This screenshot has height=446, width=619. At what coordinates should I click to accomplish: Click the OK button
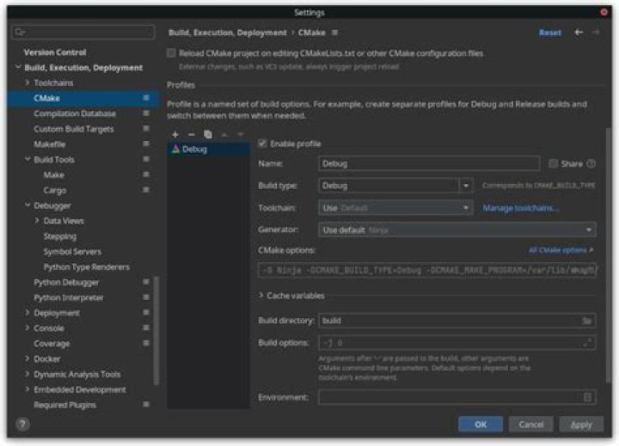(x=481, y=425)
